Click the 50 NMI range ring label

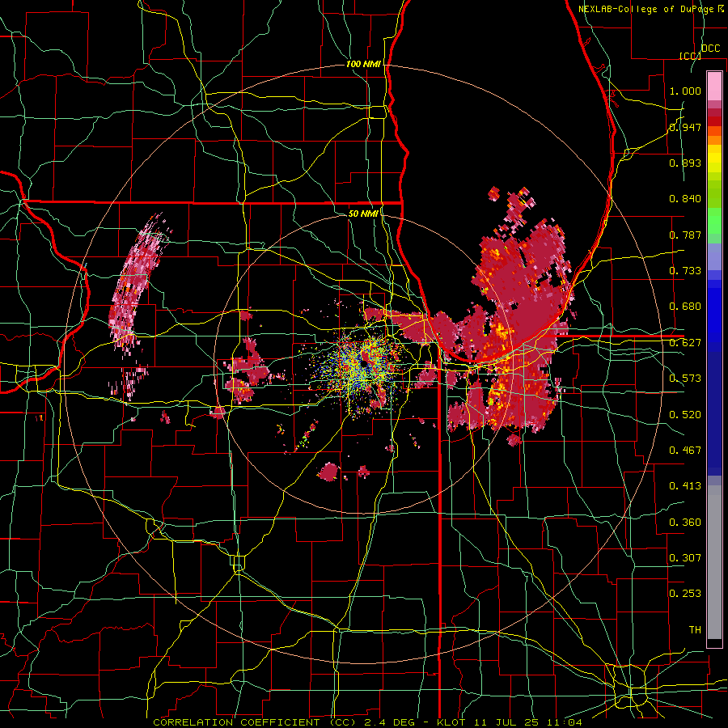point(363,214)
